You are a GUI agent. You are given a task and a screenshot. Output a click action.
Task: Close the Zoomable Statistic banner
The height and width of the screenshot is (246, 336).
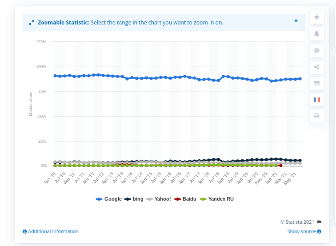point(296,21)
